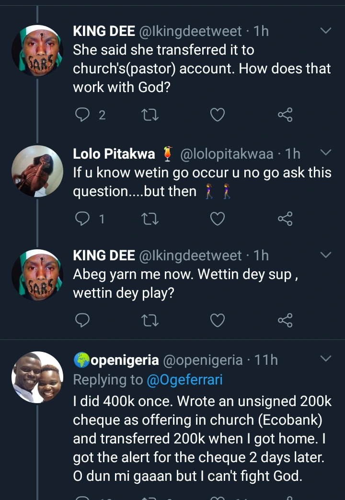View openigeria's profile picture
345x500 pixels.
37,377
